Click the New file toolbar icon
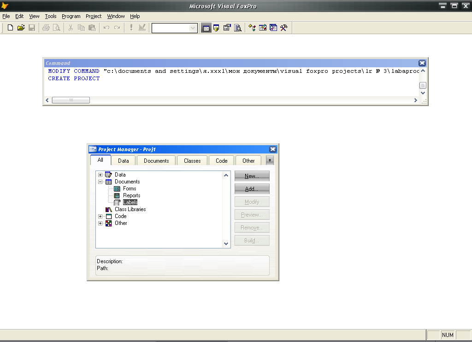 pyautogui.click(x=10, y=28)
